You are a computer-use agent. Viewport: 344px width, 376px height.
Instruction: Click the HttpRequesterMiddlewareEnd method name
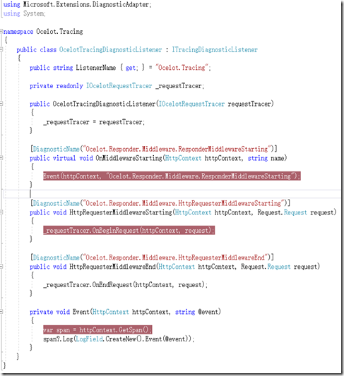(x=112, y=267)
